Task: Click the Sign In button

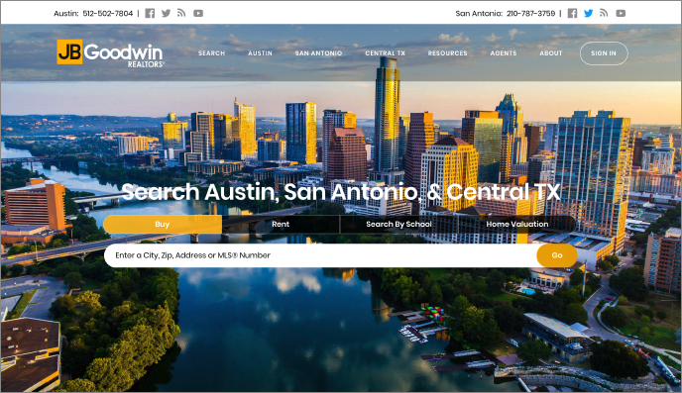Action: pyautogui.click(x=604, y=53)
